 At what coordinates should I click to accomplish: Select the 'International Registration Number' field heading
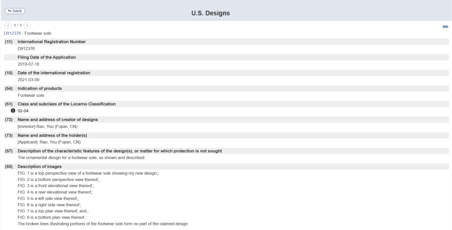(51, 41)
